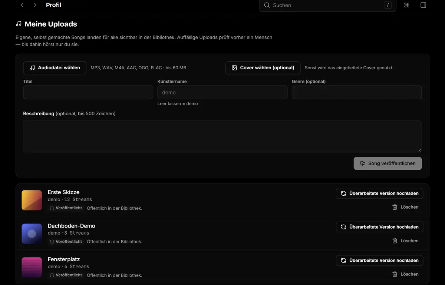Open the Erste Skizze cover thumbnail
This screenshot has width=445, height=285.
pos(32,200)
